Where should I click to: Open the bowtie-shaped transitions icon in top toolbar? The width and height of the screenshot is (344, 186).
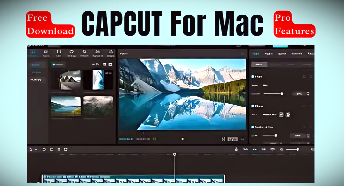[98, 52]
